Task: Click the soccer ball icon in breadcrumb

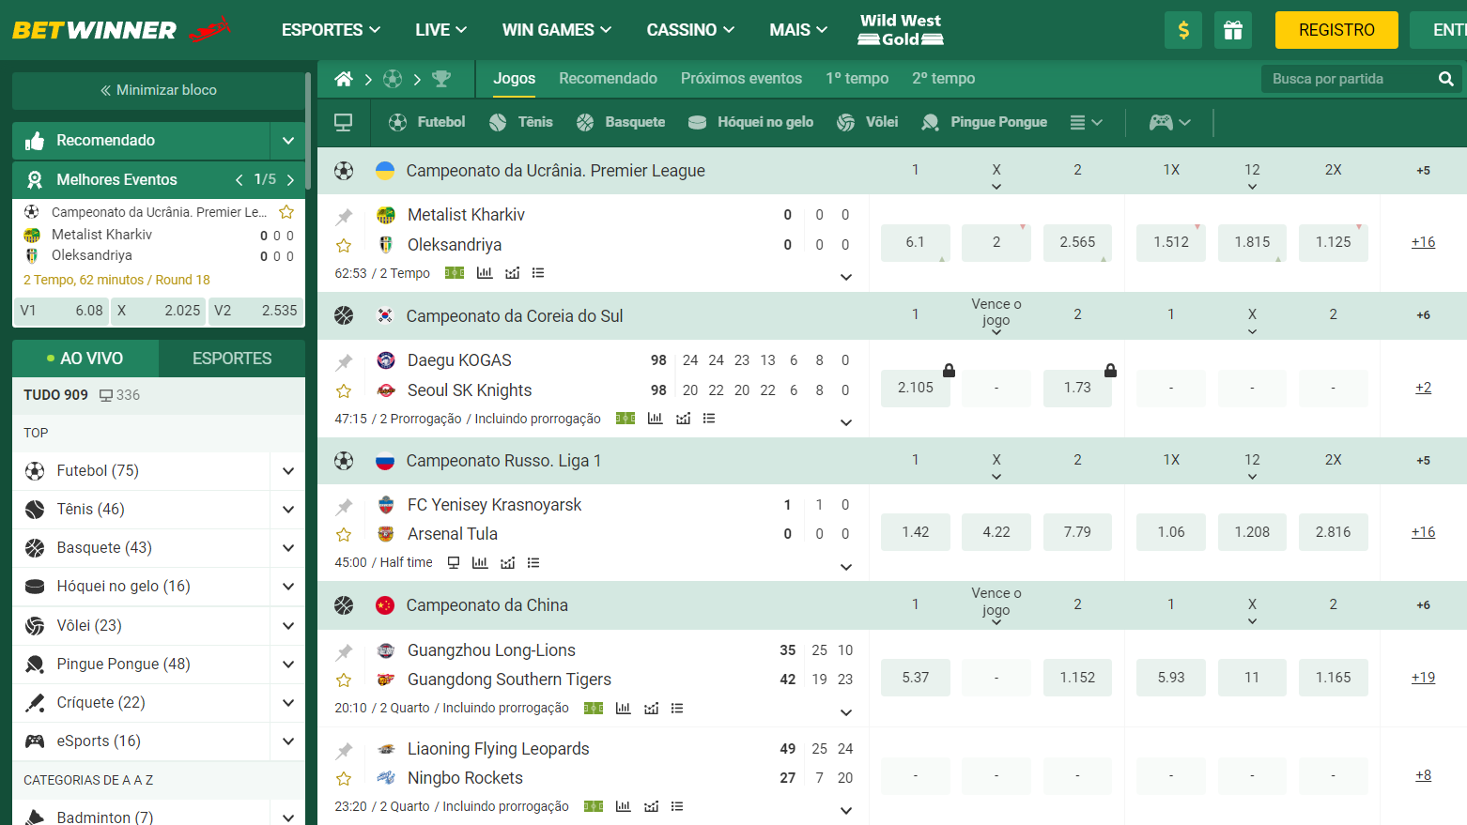Action: pos(393,79)
